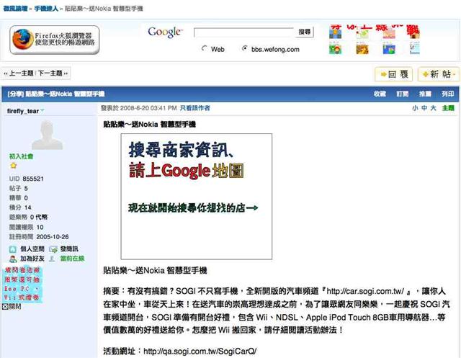Click the 初入社會 user rank label
The height and width of the screenshot is (358, 461).
coord(21,156)
